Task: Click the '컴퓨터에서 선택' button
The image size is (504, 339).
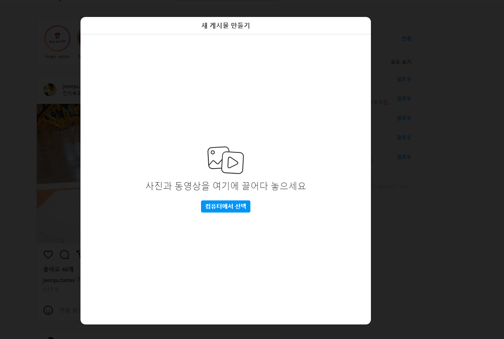Action: pos(226,206)
